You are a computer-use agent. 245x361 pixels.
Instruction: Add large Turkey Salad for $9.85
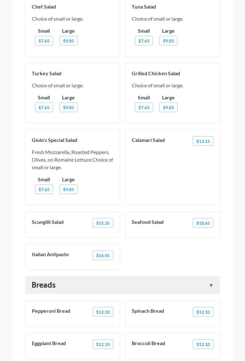(x=68, y=108)
